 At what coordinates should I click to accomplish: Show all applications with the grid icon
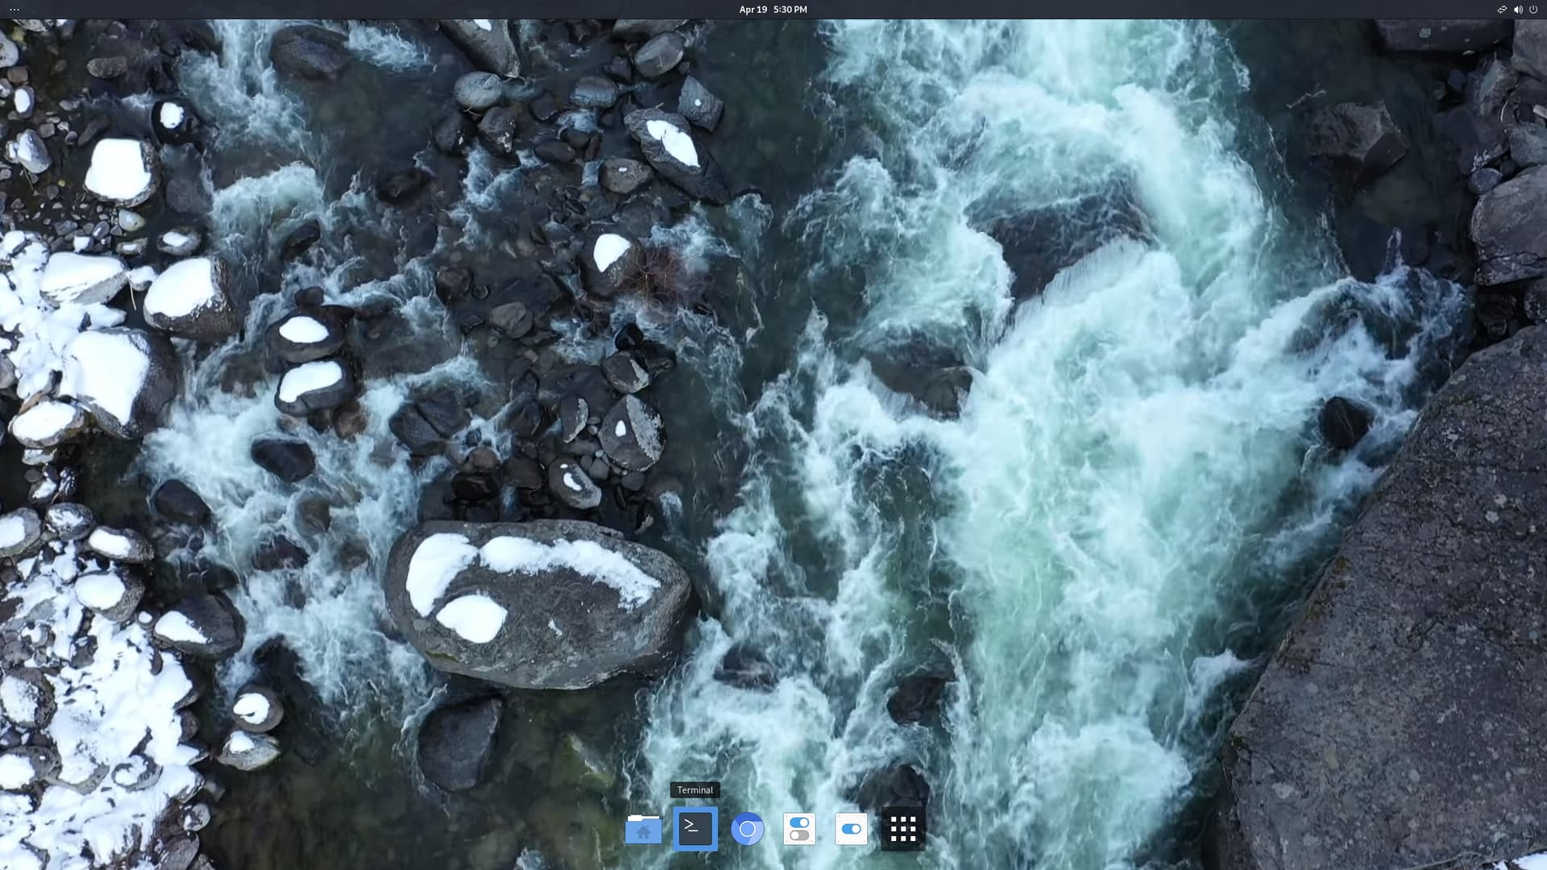coord(903,828)
